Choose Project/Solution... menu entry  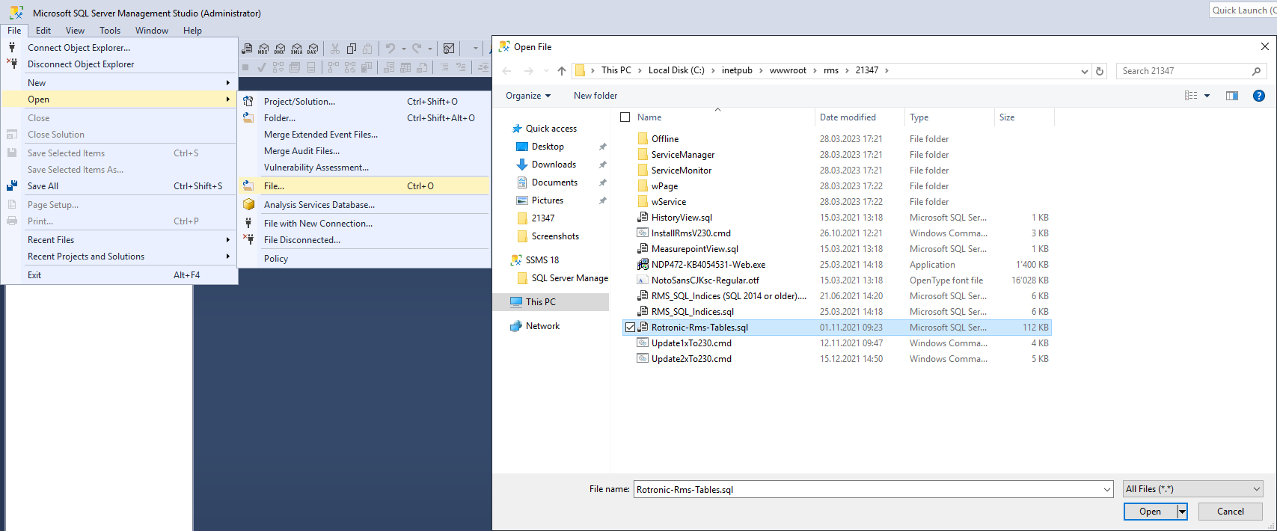click(364, 102)
